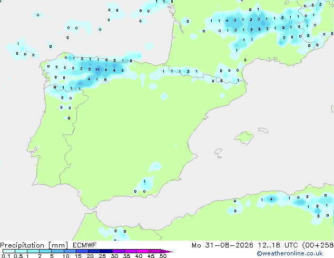Select the 20–25 mm legend color box
The image size is (334, 258).
tap(94, 251)
